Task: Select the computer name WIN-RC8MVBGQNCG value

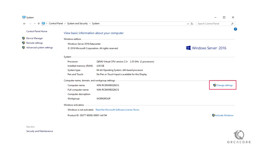Action: 108,85
